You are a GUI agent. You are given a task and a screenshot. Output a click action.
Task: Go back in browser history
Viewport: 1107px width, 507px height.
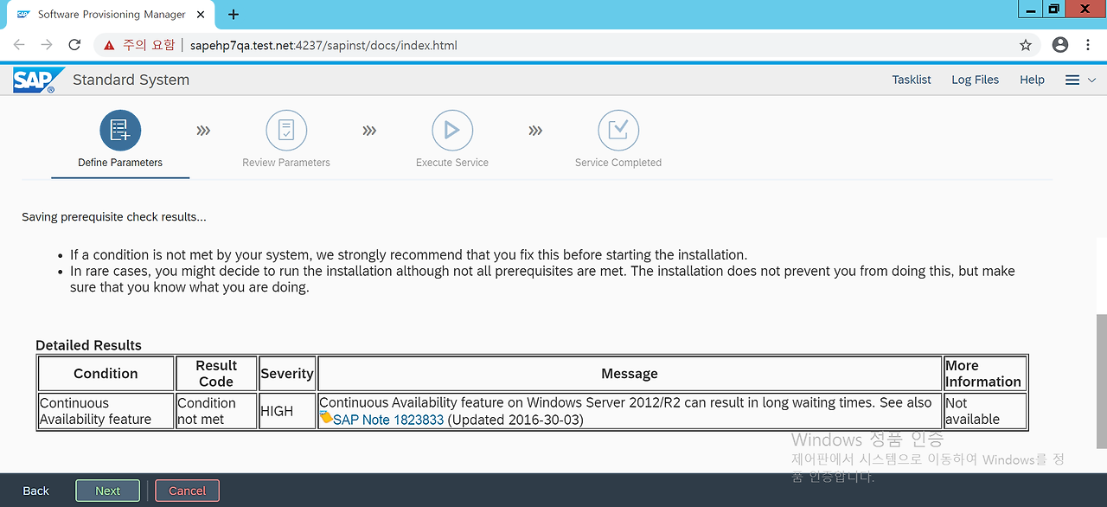coord(19,45)
